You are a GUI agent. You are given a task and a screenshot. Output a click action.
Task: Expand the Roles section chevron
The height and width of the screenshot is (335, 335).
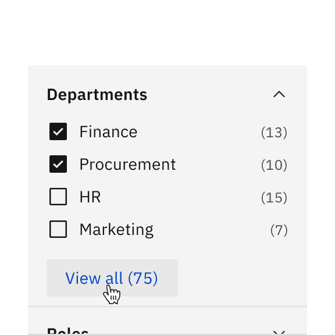coord(279,333)
